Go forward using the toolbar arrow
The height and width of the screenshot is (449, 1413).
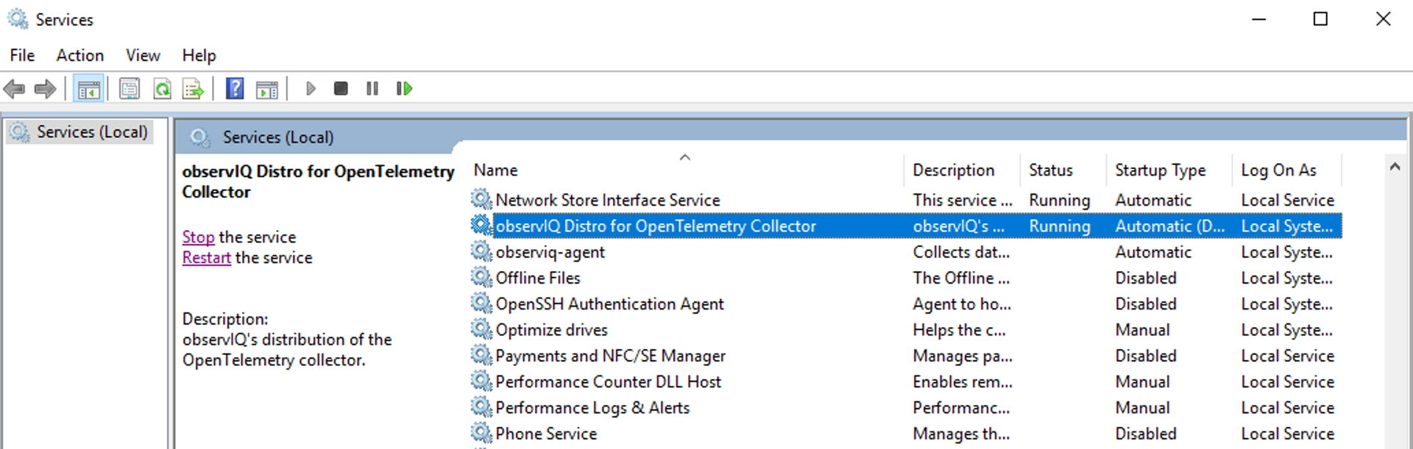coord(46,89)
